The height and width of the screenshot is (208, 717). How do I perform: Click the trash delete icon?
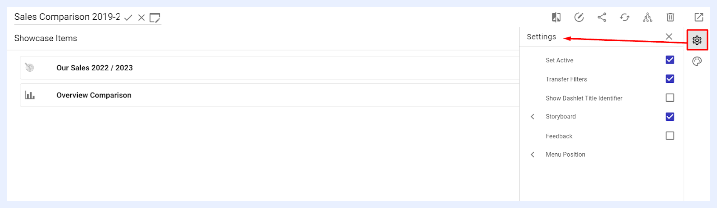670,17
